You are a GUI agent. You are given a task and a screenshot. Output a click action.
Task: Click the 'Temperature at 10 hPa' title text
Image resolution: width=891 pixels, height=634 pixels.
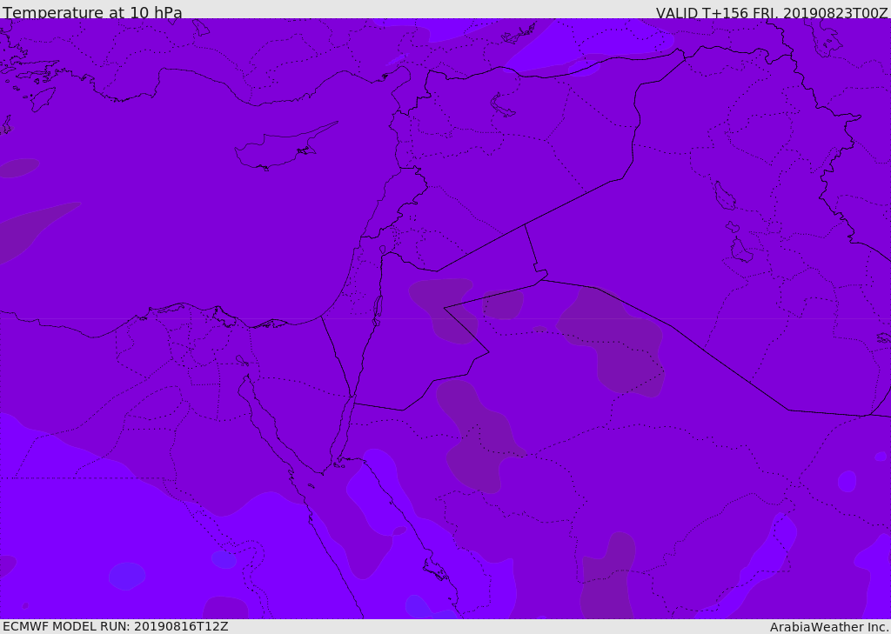pyautogui.click(x=92, y=12)
